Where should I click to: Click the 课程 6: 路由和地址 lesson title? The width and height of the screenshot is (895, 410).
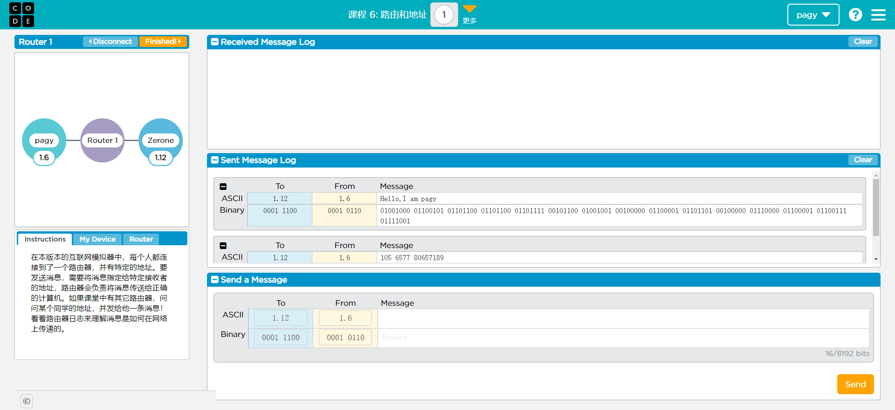(x=387, y=14)
